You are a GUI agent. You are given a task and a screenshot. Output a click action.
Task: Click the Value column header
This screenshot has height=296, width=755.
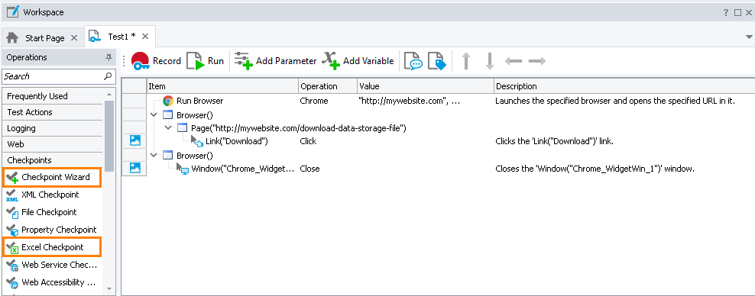[x=426, y=86]
